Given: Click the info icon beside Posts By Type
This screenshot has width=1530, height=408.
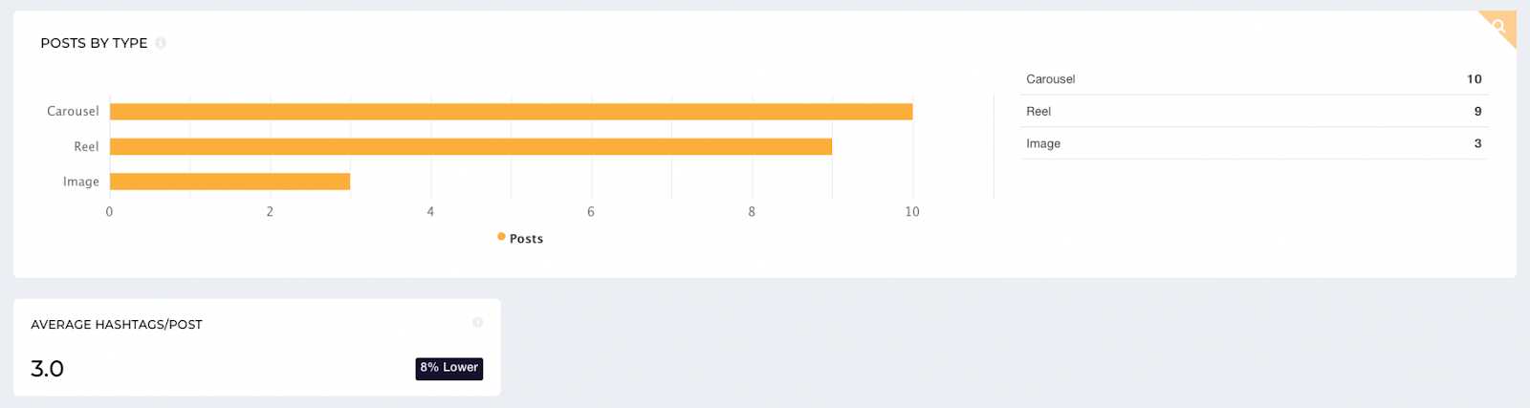Looking at the screenshot, I should 161,43.
